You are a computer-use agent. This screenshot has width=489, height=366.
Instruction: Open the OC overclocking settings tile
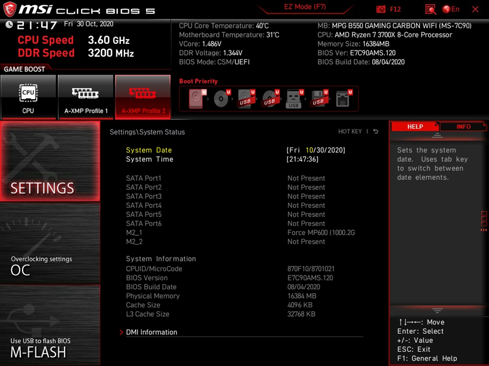tap(50, 243)
